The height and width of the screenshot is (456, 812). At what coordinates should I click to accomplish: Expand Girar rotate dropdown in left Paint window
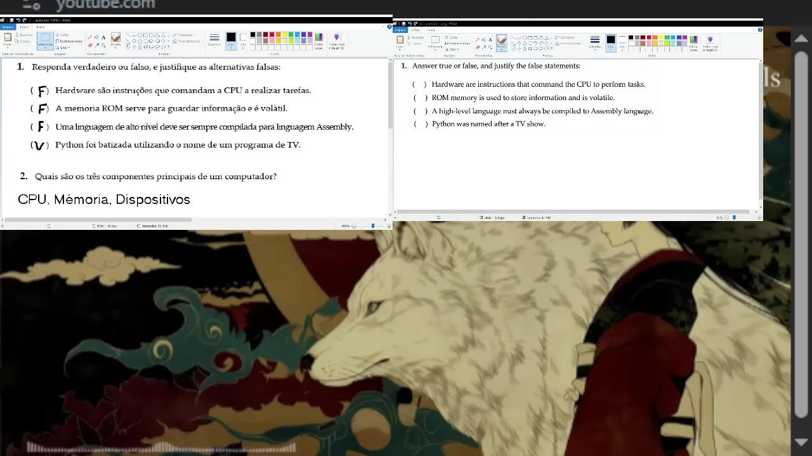coord(62,47)
